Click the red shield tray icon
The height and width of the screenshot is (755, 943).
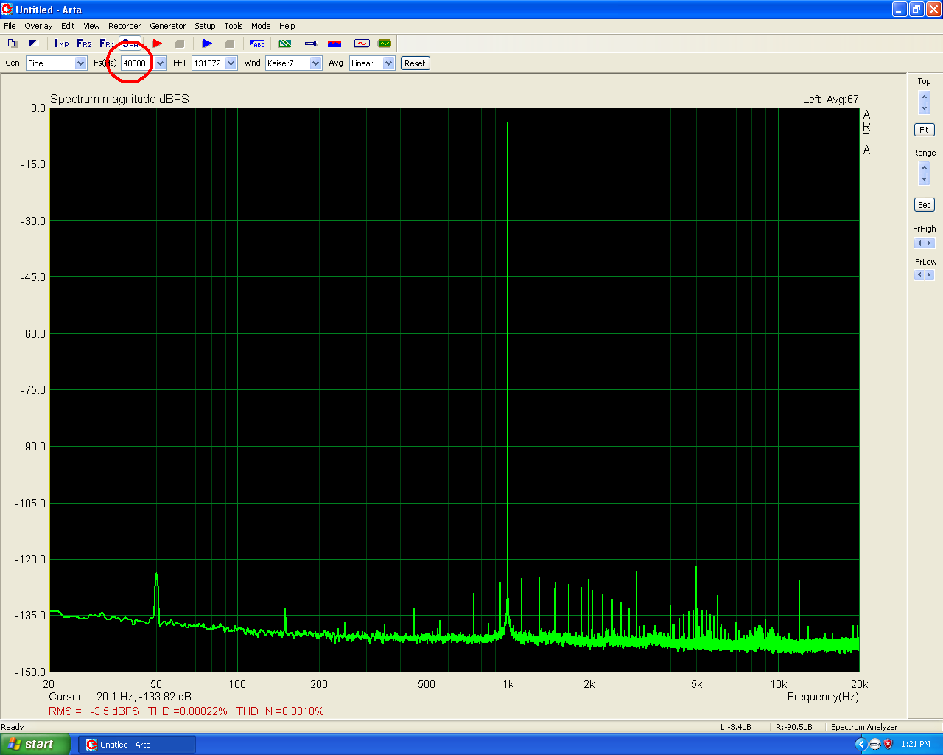coord(888,745)
